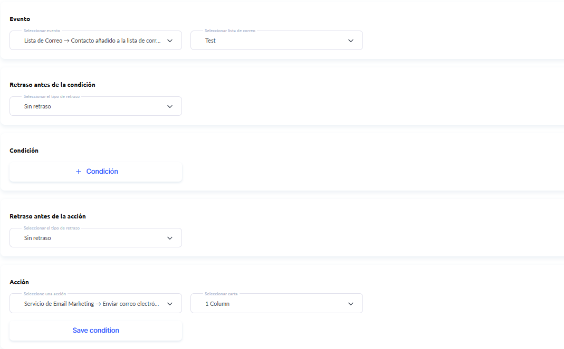Click chevron of the delay-before-action selector
564x349 pixels.
170,238
